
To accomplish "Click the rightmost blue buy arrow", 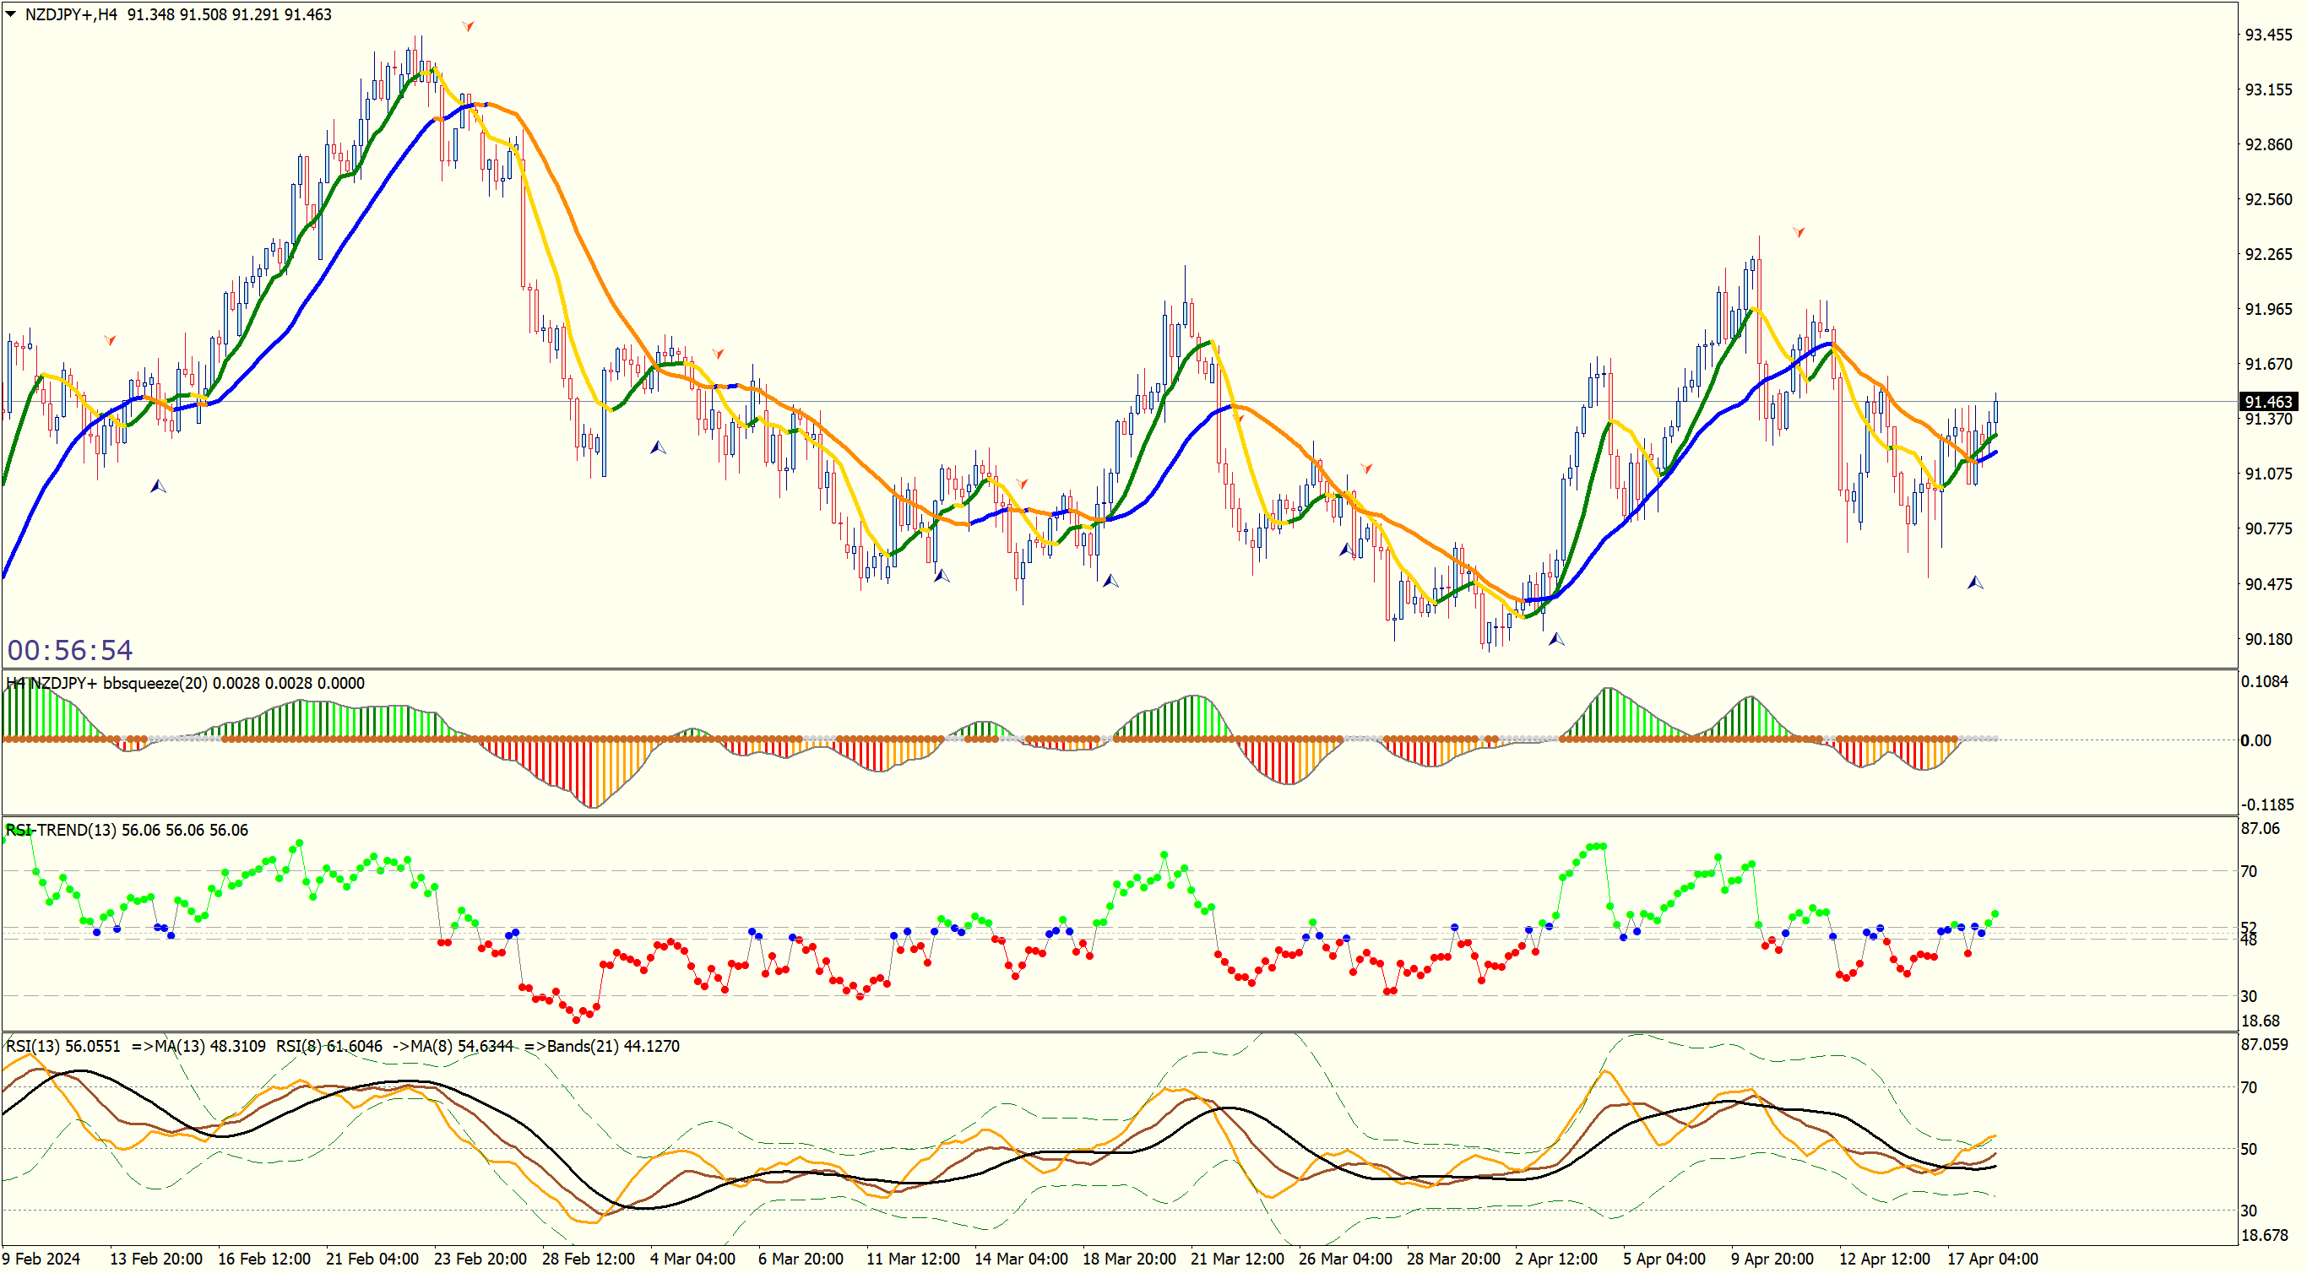I will pyautogui.click(x=1975, y=582).
